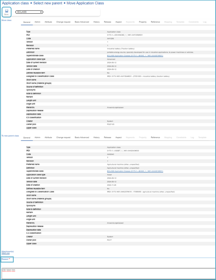This screenshot has width=216, height=280.
Task: Click the Save icon button
Action: pos(6,12)
